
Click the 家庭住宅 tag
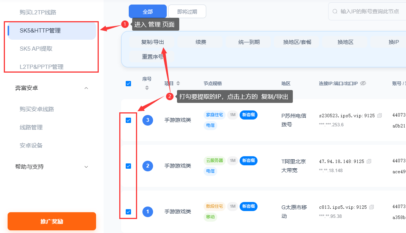pyautogui.click(x=214, y=115)
